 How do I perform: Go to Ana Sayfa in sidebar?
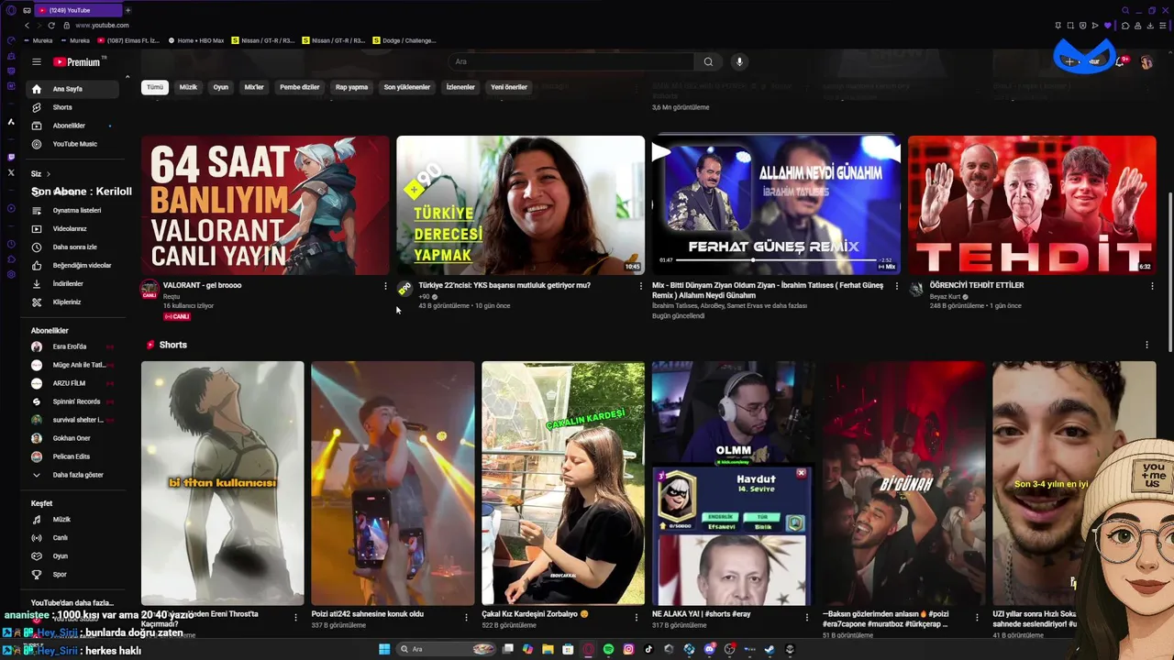point(73,89)
